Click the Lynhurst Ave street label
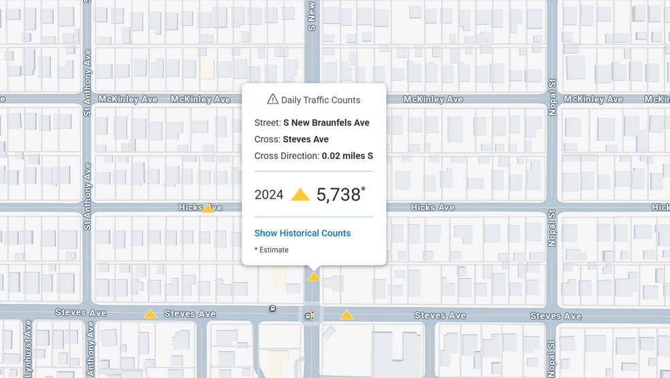 click(x=28, y=348)
